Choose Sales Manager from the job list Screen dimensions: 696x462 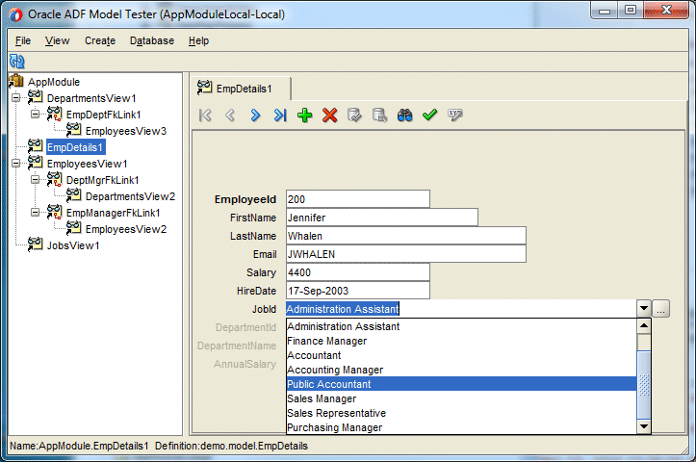tap(462, 398)
